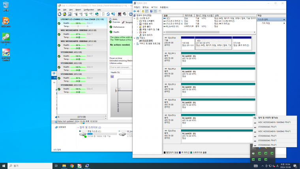Click the taskbar clock showing 2024-10-08
The width and height of the screenshot is (300, 169).
[x=285, y=166]
